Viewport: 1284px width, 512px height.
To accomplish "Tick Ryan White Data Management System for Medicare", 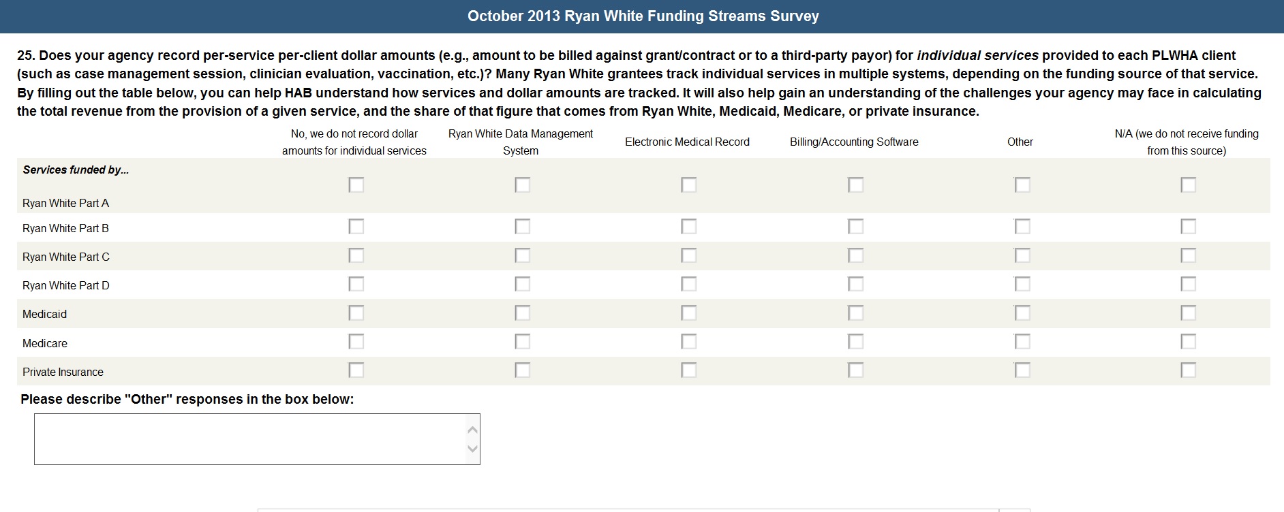I will pyautogui.click(x=522, y=341).
